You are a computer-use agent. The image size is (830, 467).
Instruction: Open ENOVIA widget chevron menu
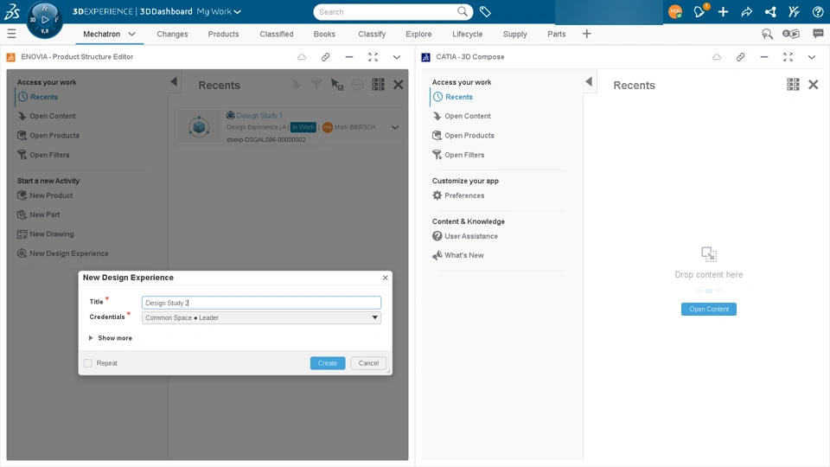(397, 57)
